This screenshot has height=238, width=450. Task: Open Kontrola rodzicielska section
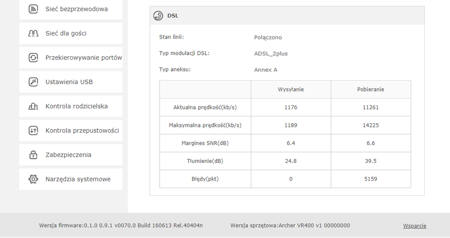77,106
